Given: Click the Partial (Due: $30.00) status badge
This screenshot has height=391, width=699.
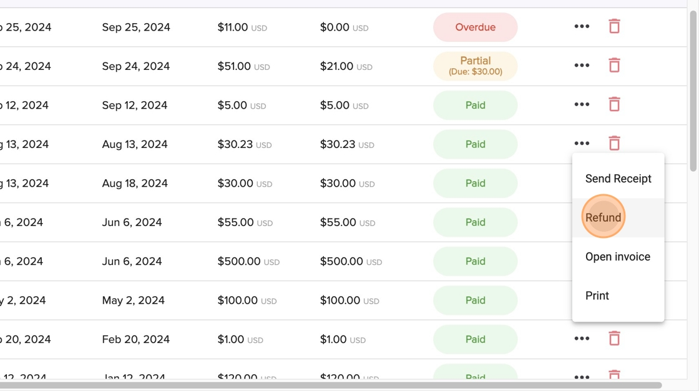Looking at the screenshot, I should tap(475, 66).
